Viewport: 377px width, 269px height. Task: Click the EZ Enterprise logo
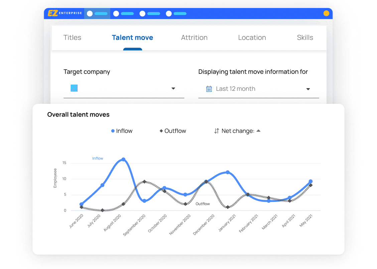tap(66, 13)
